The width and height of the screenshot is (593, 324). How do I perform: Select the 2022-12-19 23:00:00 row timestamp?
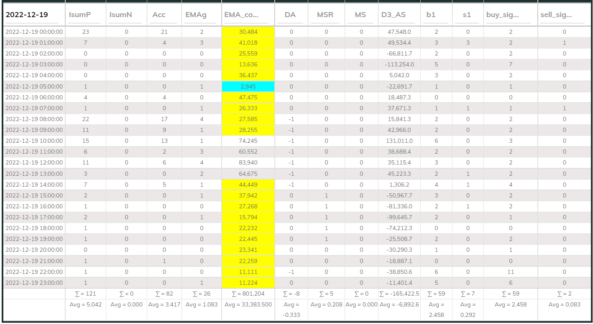[x=34, y=283]
